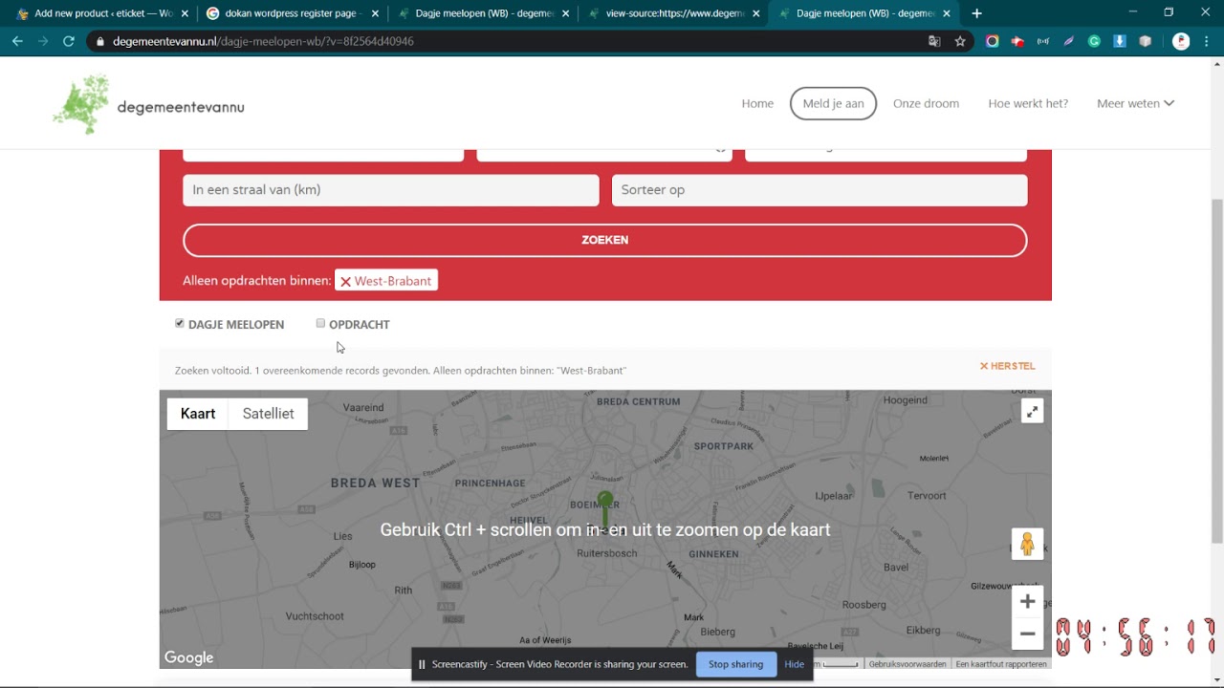This screenshot has width=1224, height=688.
Task: Reload the page with refresh icon
Action: 69,41
